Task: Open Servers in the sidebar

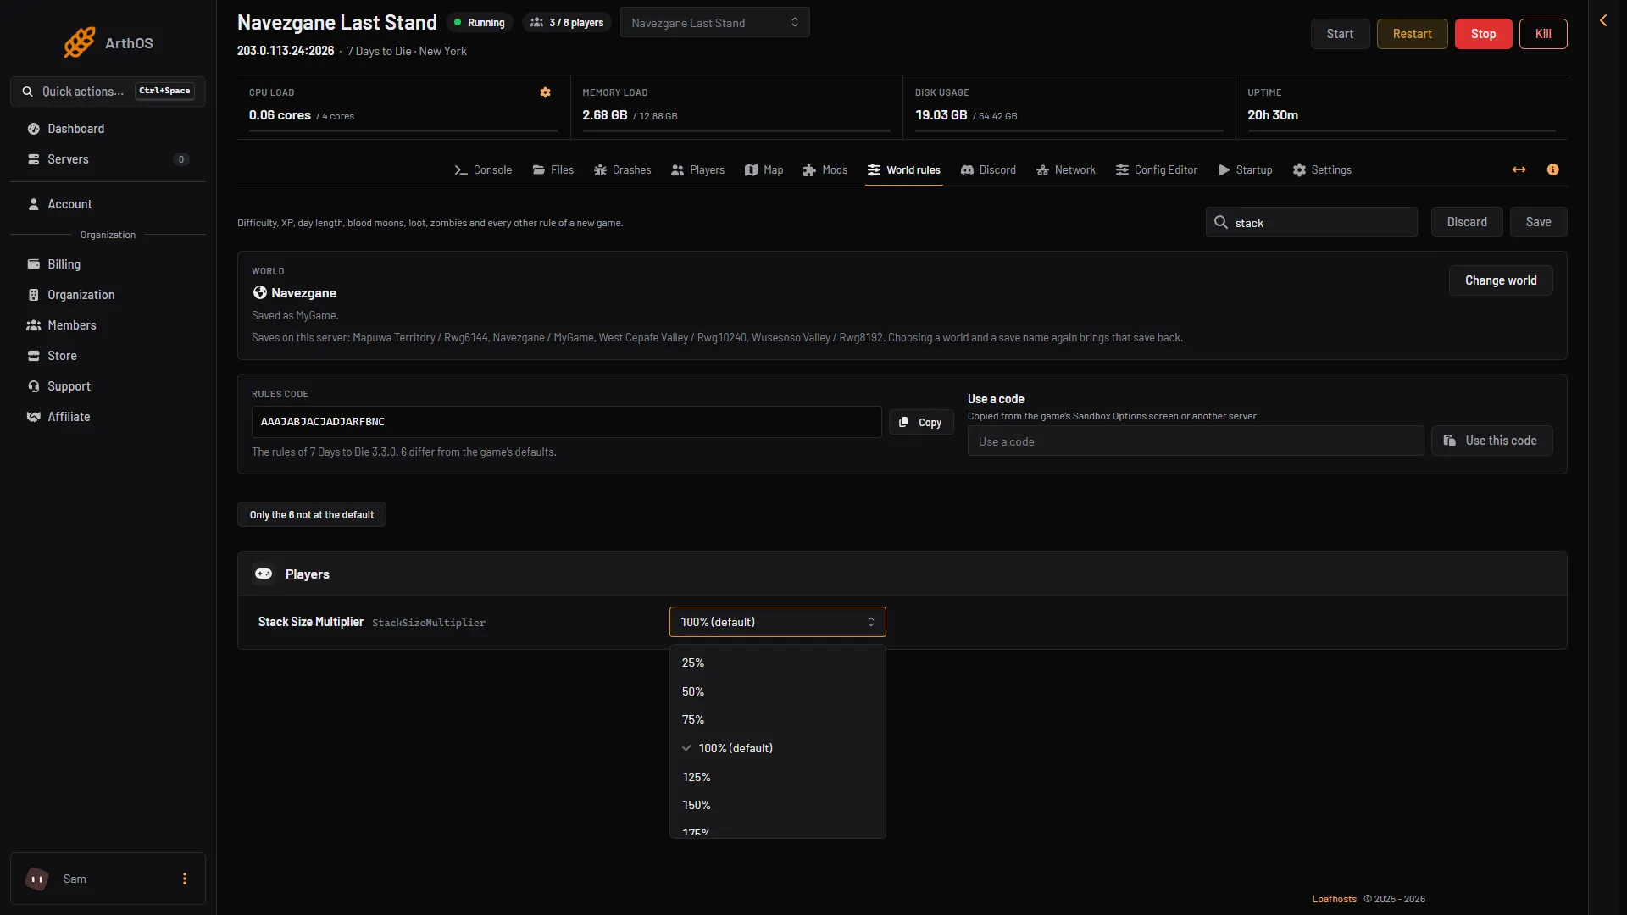Action: [108, 159]
